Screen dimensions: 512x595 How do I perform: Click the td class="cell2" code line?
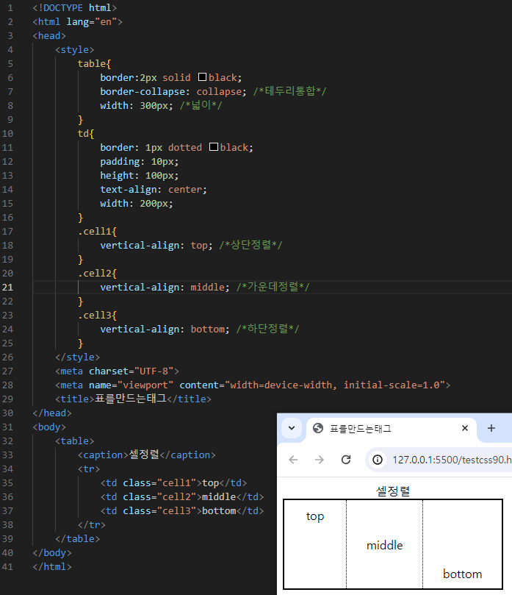(x=182, y=496)
